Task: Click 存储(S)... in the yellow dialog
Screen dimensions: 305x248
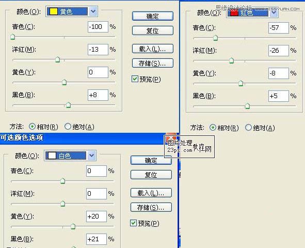Action: pyautogui.click(x=153, y=63)
